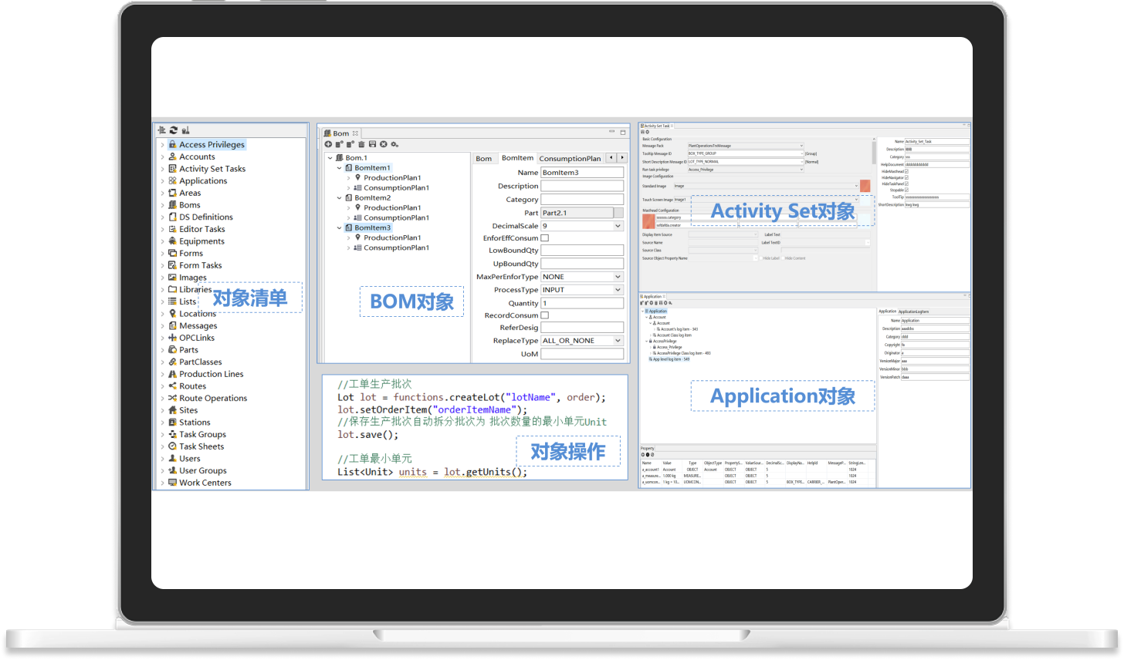Click the add (plus) icon in Bom toolbar
1124x660 pixels.
pos(328,144)
